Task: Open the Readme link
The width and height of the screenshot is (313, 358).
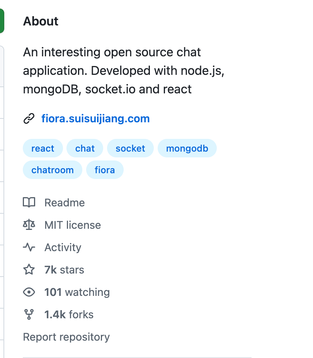Action: click(x=65, y=203)
